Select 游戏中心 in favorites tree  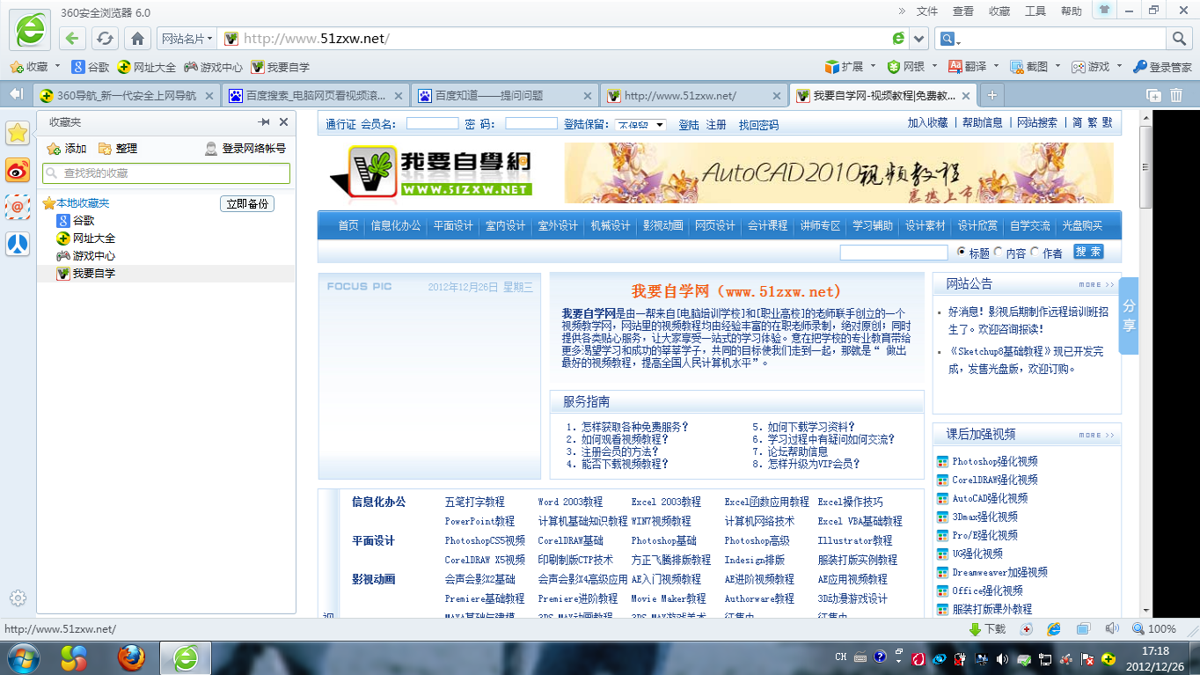(x=94, y=256)
